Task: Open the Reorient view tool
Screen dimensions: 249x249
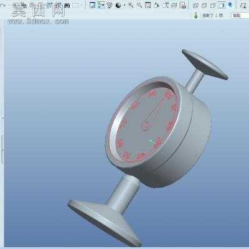Action: pos(157,6)
